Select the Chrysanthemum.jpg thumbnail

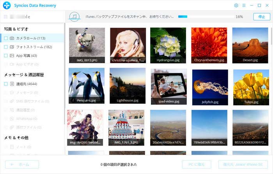coord(209,45)
